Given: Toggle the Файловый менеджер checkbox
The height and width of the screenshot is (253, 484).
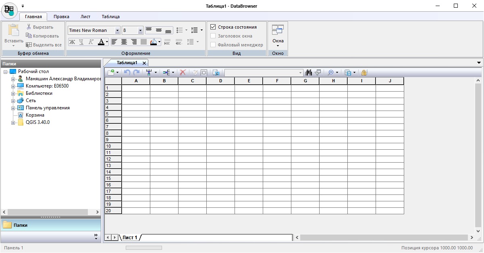Looking at the screenshot, I should pyautogui.click(x=213, y=45).
